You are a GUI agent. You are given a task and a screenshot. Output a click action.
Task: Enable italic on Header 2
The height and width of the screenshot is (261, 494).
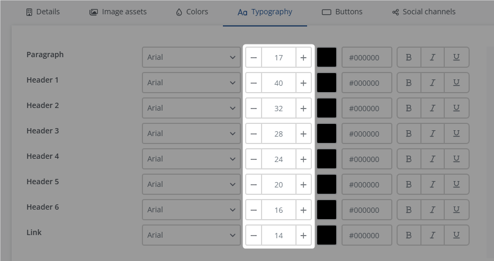pyautogui.click(x=433, y=108)
